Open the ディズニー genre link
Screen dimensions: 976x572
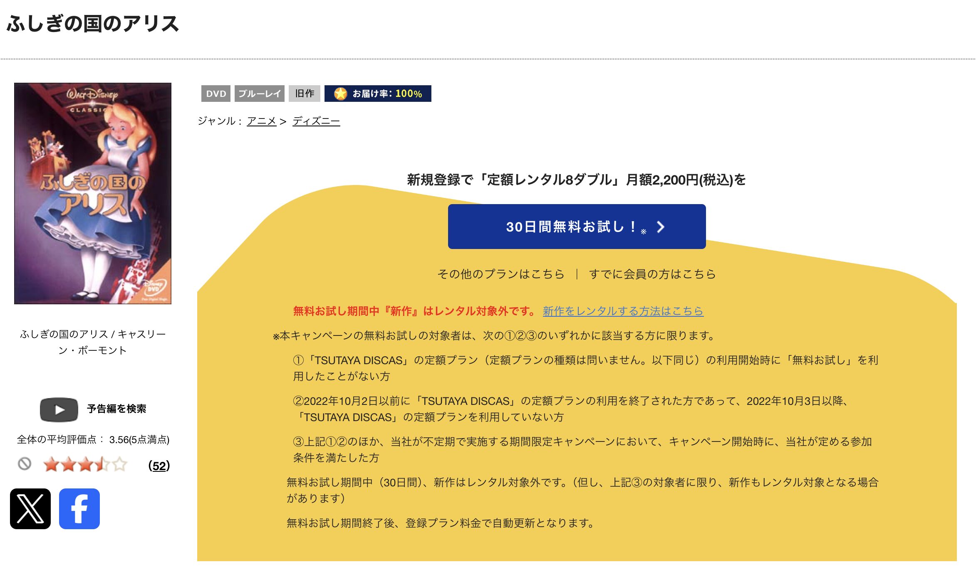tap(316, 121)
